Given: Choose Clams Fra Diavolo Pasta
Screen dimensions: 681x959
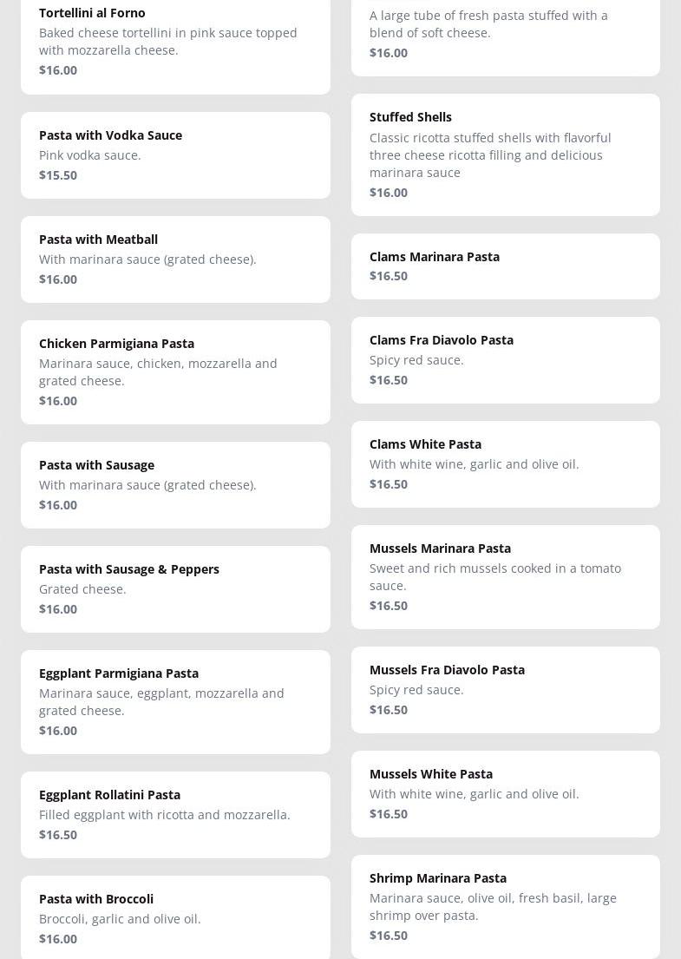Looking at the screenshot, I should coord(505,359).
